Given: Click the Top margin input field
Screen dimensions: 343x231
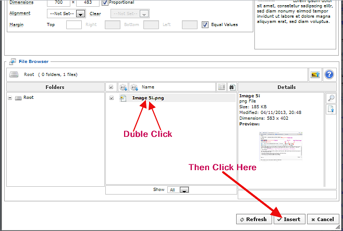Looking at the screenshot, I should [x=73, y=24].
